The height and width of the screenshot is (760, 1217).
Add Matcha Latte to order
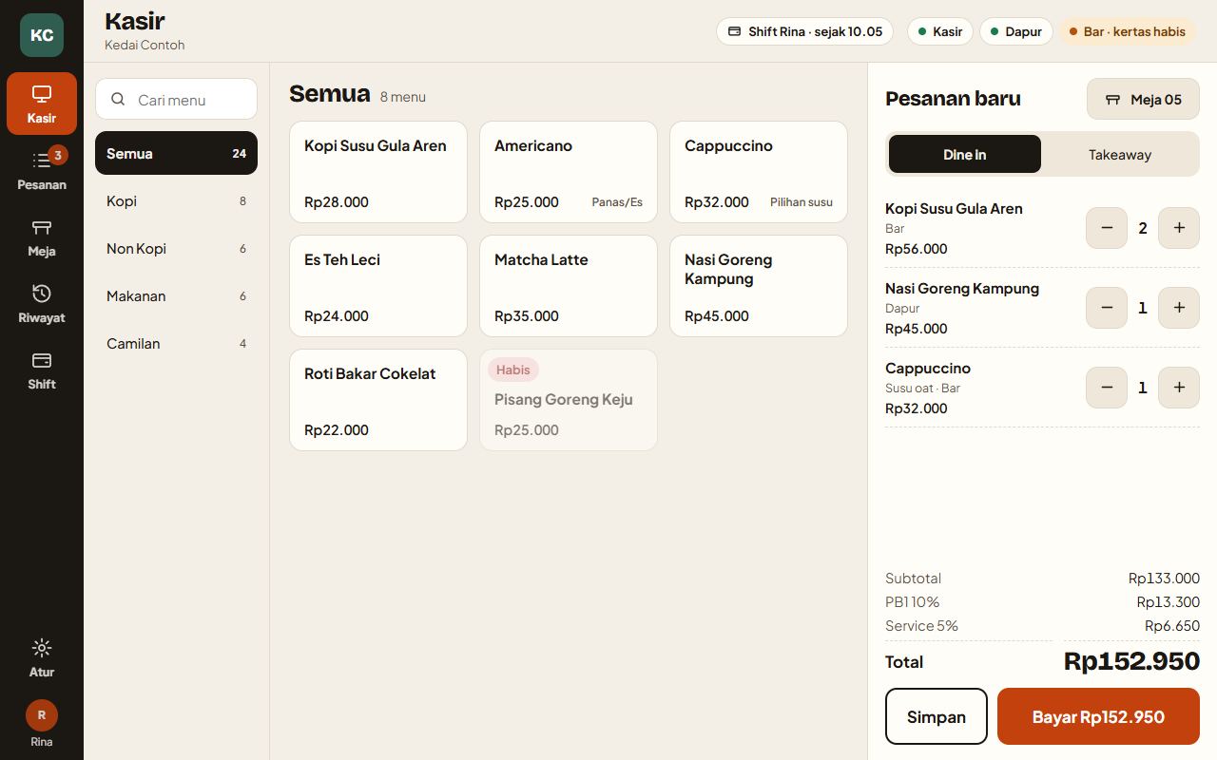(x=569, y=286)
